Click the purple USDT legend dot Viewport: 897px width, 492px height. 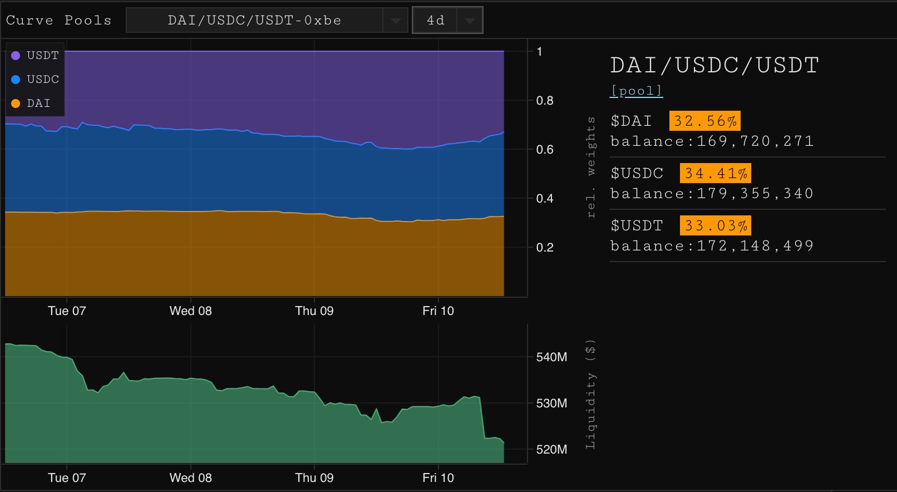[x=16, y=55]
